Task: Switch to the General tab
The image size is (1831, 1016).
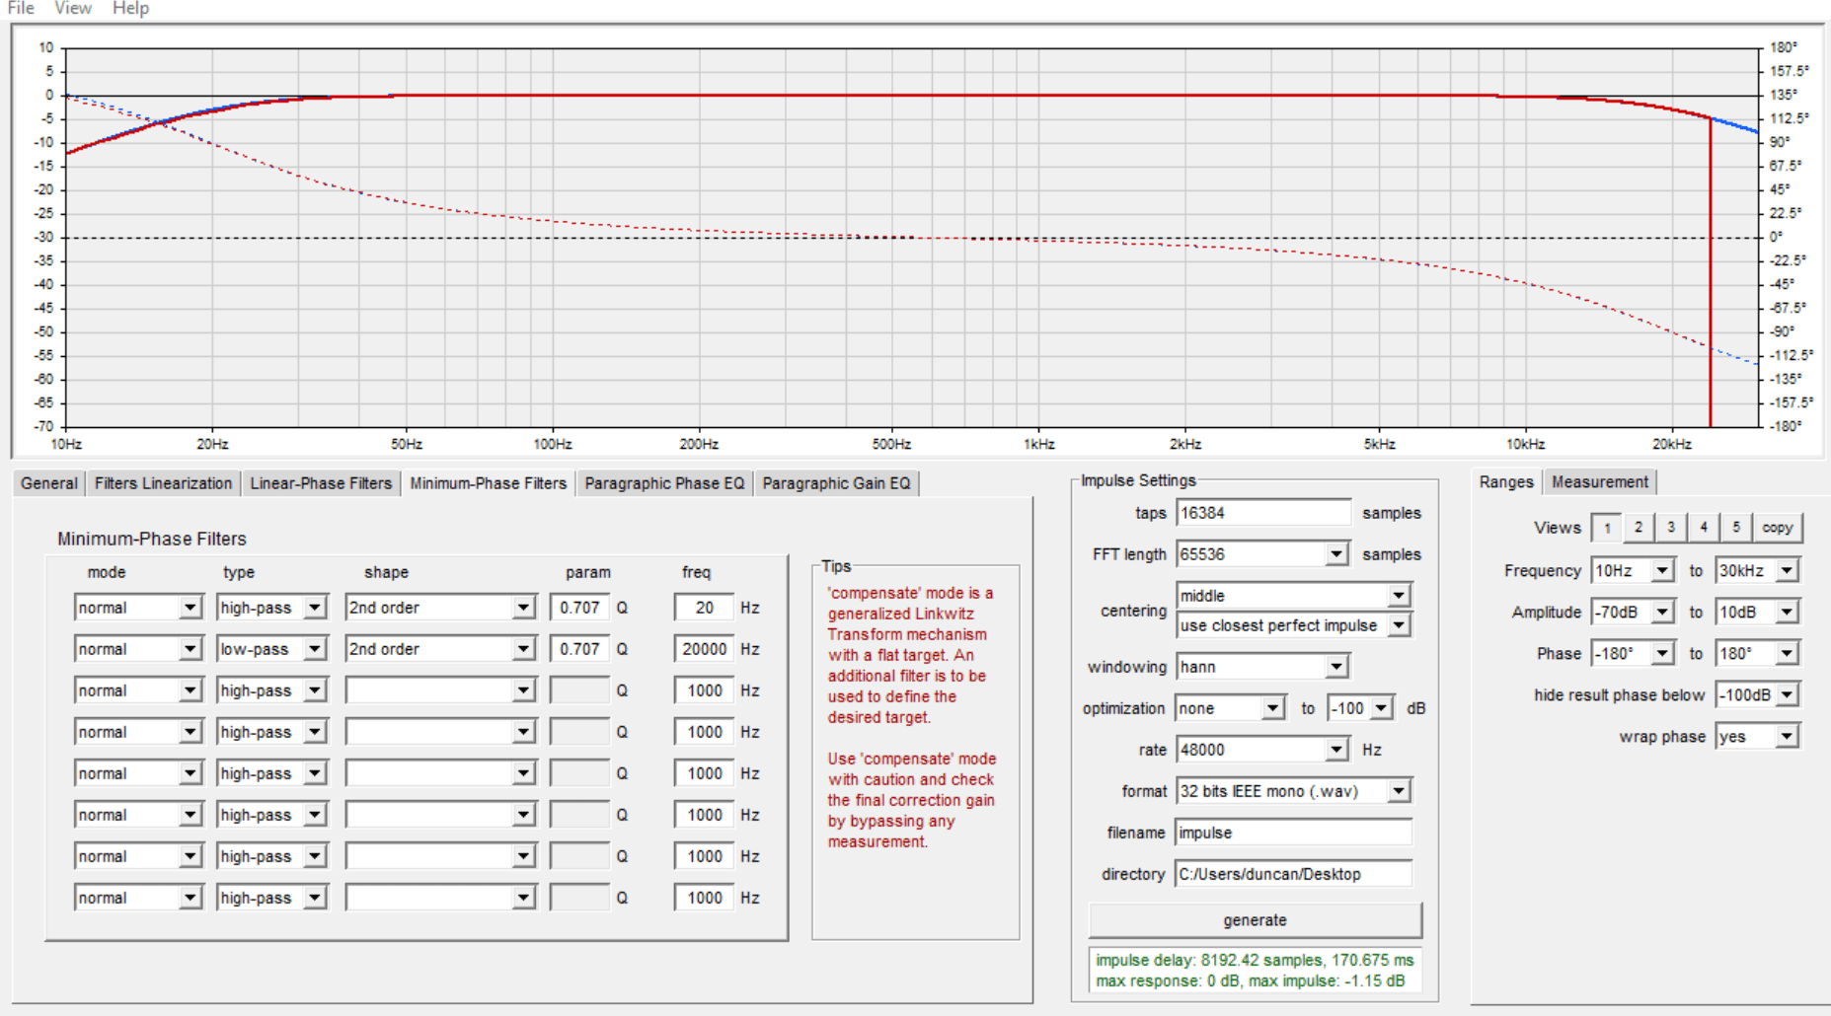Action: click(x=48, y=483)
